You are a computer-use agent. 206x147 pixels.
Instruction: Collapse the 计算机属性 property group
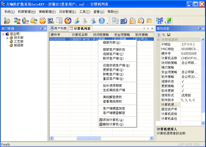(158, 40)
